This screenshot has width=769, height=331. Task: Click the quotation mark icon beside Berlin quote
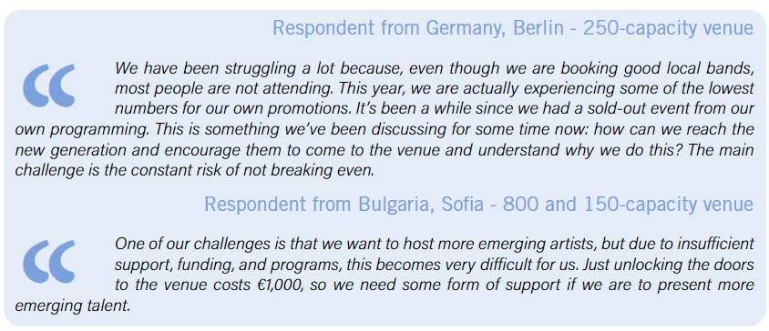[48, 85]
